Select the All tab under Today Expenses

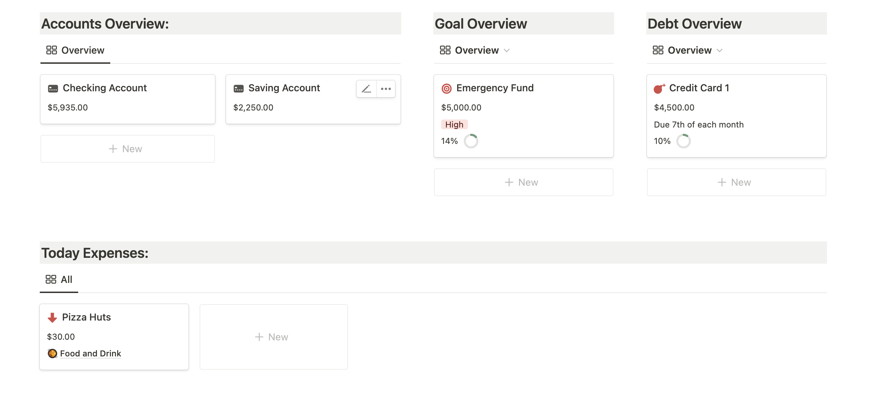(59, 279)
